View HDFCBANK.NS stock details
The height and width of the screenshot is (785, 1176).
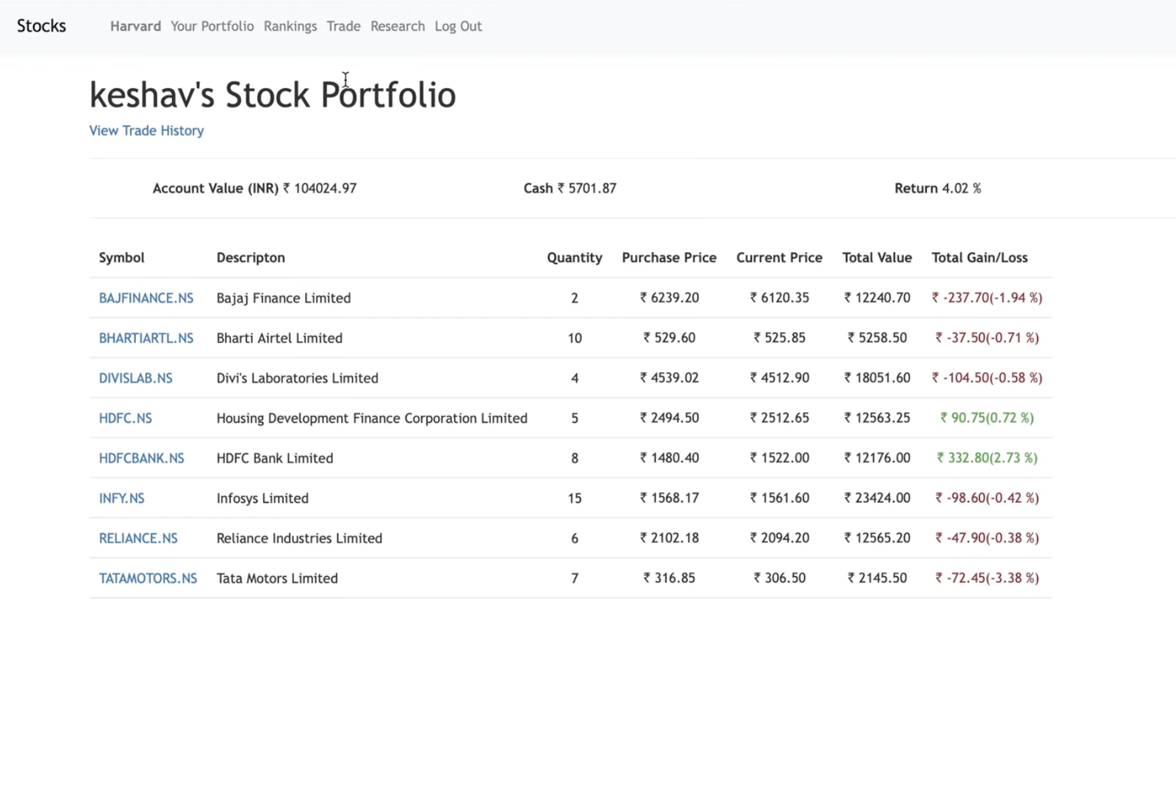141,458
